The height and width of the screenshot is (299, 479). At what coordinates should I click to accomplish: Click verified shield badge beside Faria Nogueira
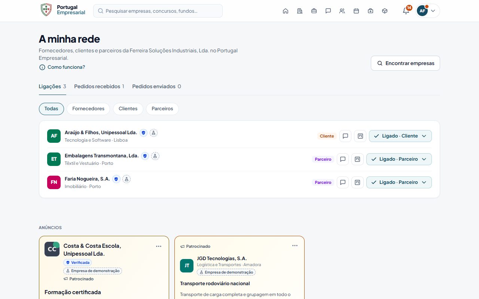click(x=116, y=179)
